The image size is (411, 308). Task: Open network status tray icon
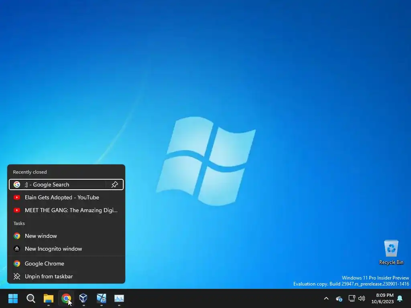point(352,298)
